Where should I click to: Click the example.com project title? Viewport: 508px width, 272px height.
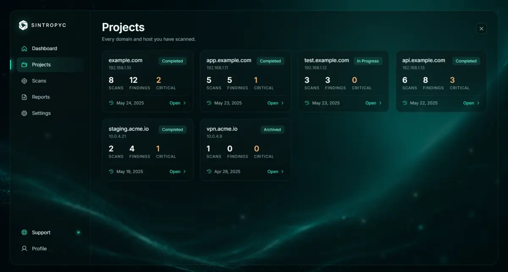[x=125, y=60]
